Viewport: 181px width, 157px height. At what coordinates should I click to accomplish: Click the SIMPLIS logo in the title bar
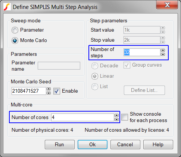point(7,7)
